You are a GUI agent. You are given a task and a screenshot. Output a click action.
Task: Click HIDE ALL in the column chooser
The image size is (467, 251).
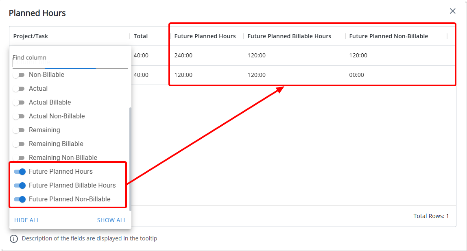point(27,220)
